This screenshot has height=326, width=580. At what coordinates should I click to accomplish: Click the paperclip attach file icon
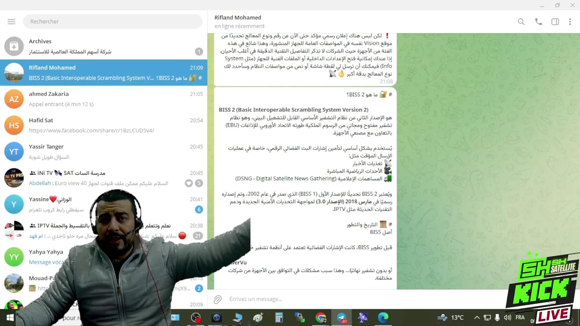click(x=218, y=299)
